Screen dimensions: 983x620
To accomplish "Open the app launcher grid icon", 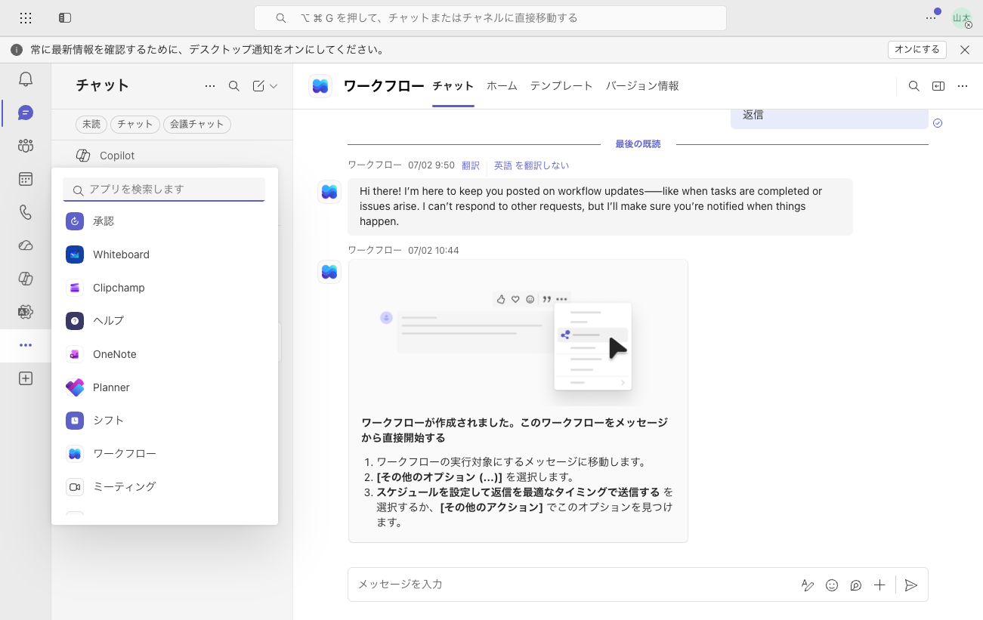I will pyautogui.click(x=26, y=17).
